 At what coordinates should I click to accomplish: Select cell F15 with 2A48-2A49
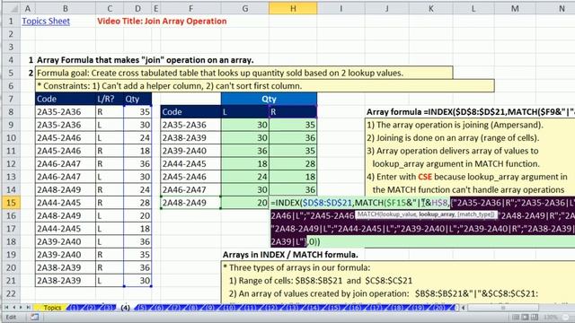190,203
